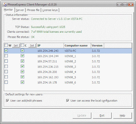Switch to the Monitor tab
This screenshot has height=124, width=136.
[x=8, y=10]
